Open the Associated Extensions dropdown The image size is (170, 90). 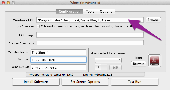coord(108,60)
